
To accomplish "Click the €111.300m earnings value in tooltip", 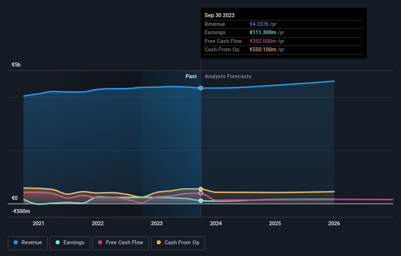I will click(x=263, y=32).
